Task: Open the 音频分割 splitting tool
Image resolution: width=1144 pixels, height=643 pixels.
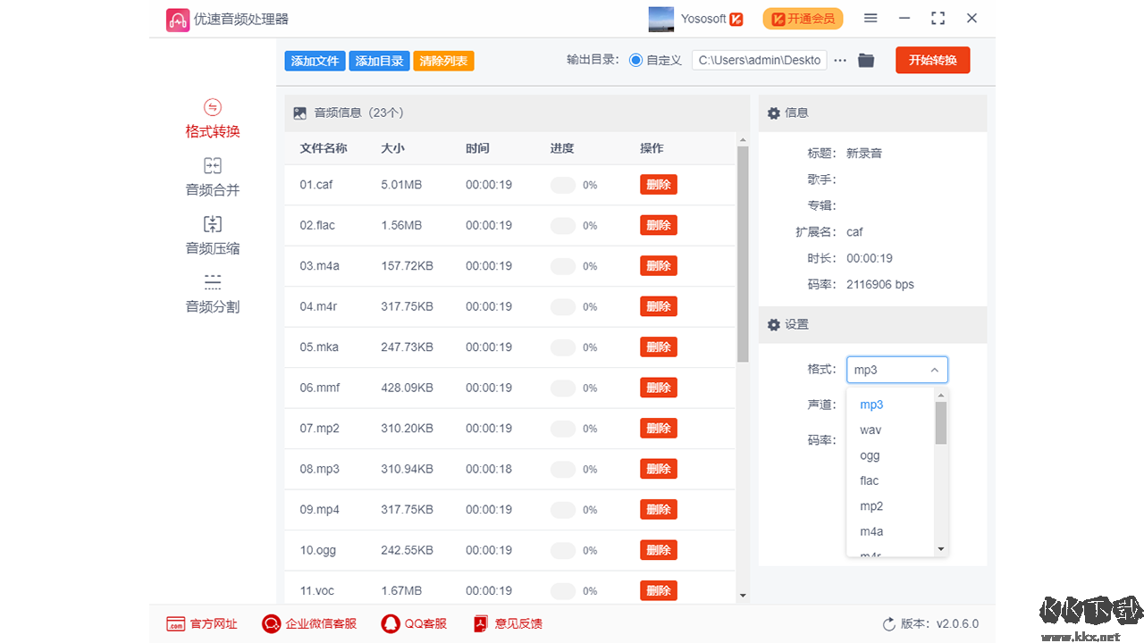Action: point(212,293)
